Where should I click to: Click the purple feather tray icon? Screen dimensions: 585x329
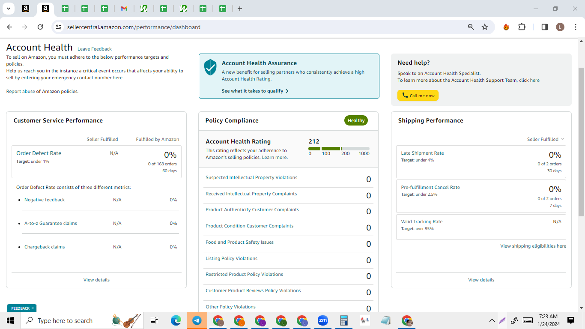coord(503,320)
